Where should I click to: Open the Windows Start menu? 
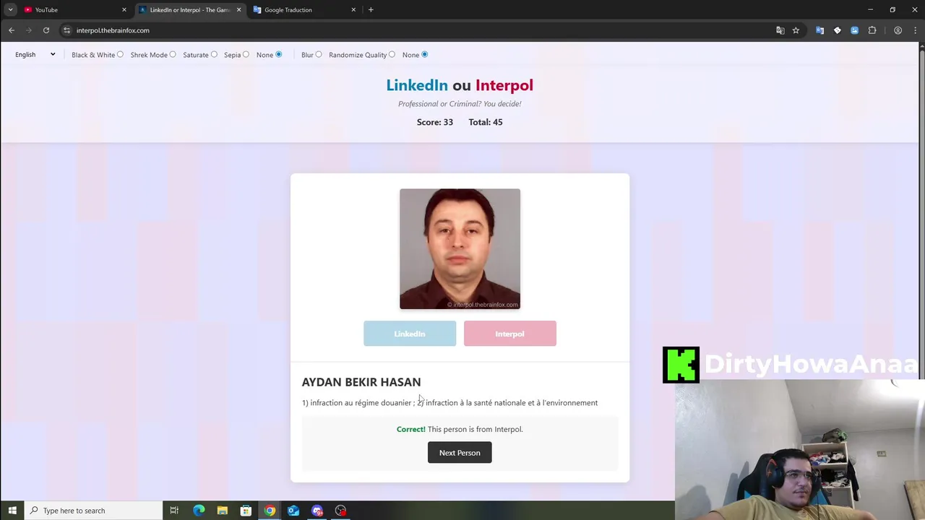[12, 511]
